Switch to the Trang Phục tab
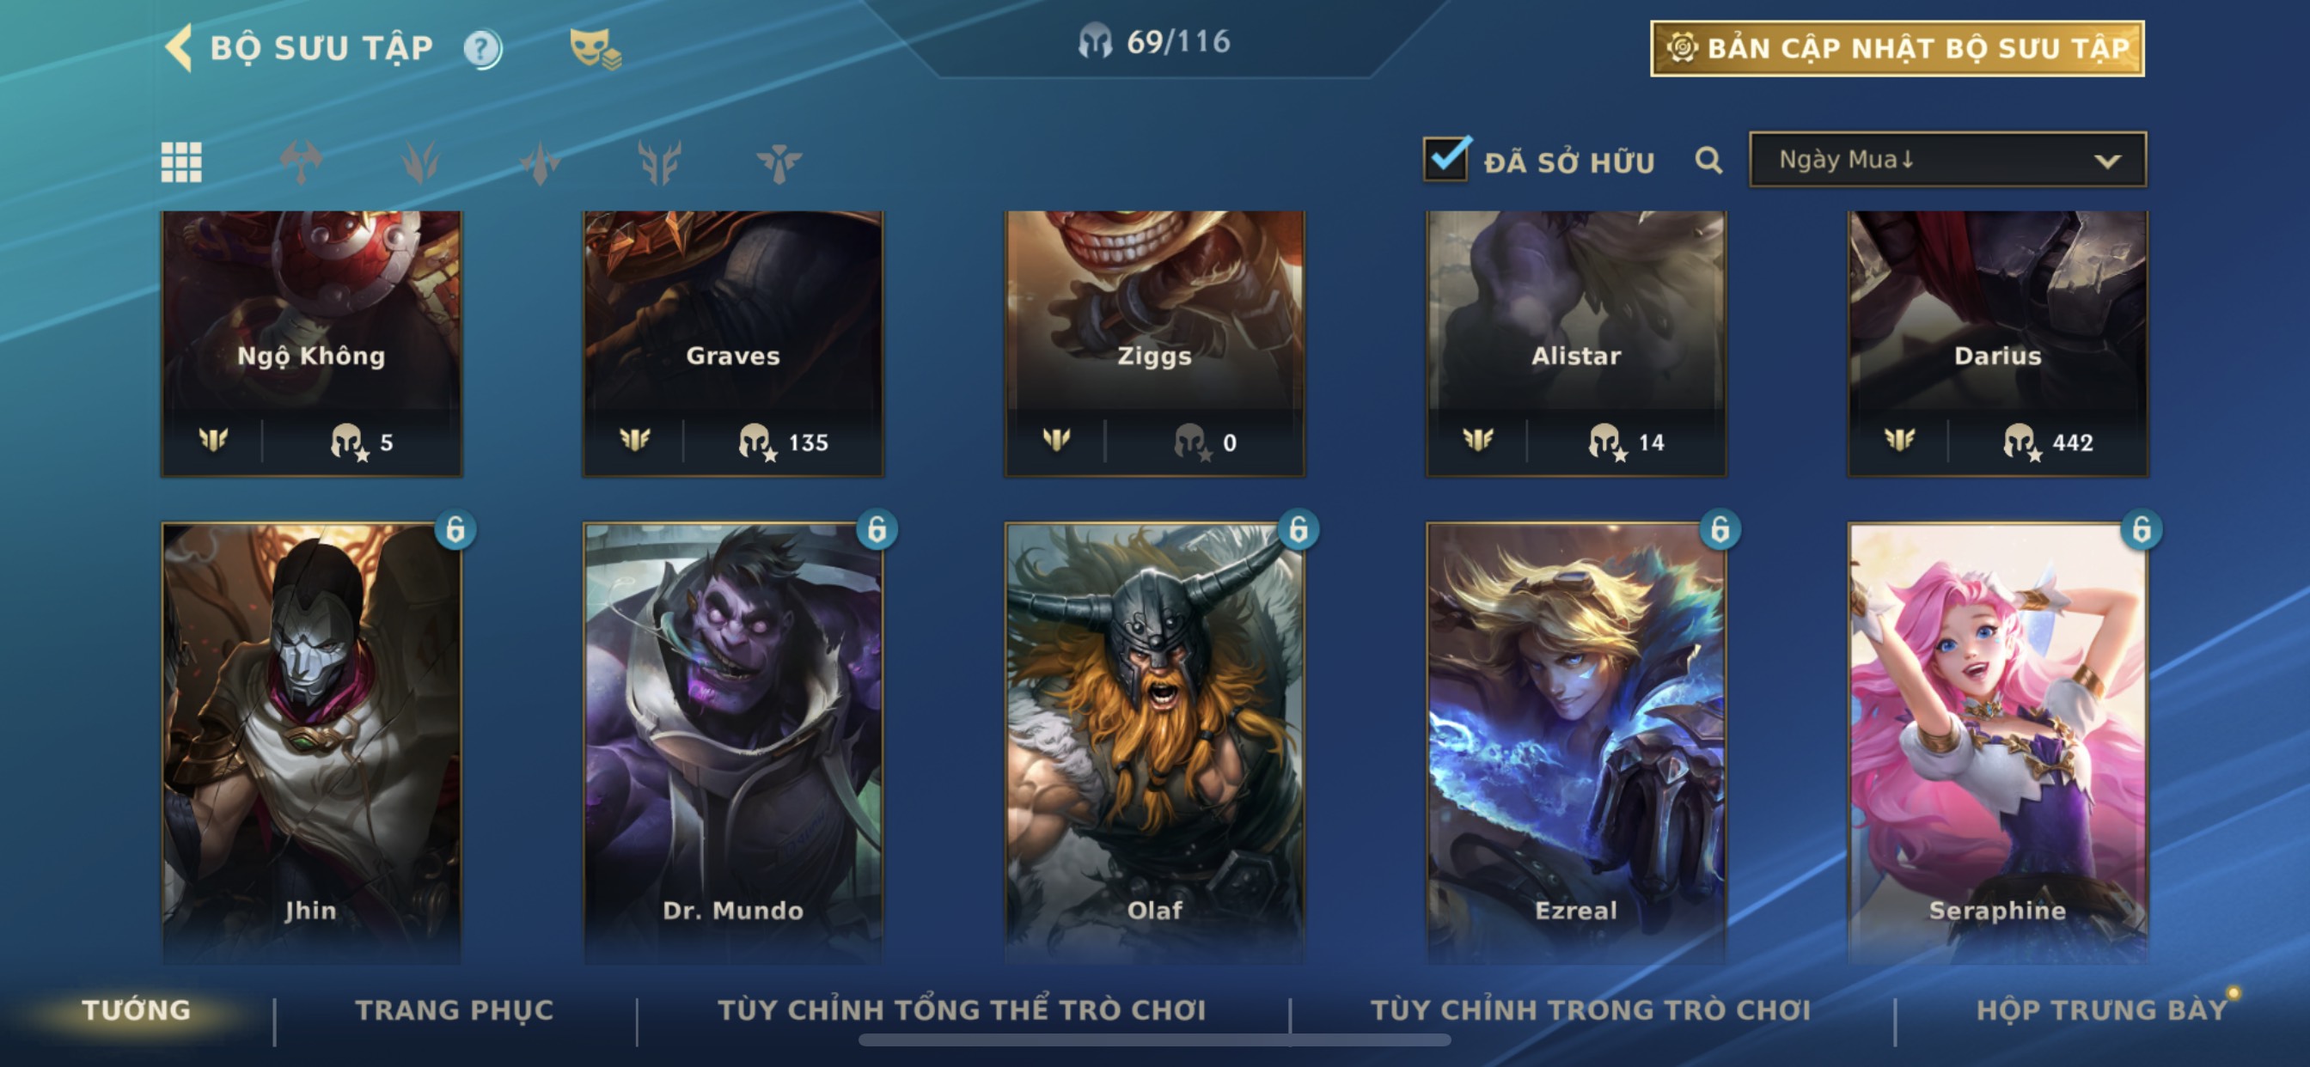The width and height of the screenshot is (2310, 1067). [455, 1010]
